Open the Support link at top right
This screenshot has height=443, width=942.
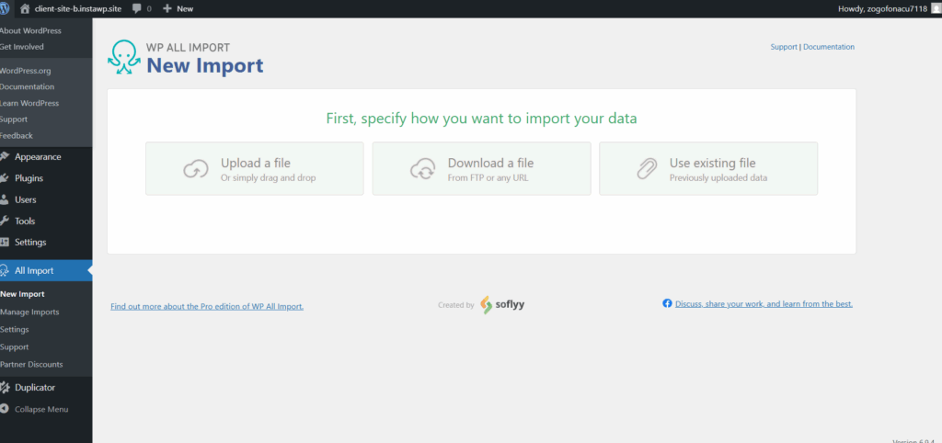(784, 47)
